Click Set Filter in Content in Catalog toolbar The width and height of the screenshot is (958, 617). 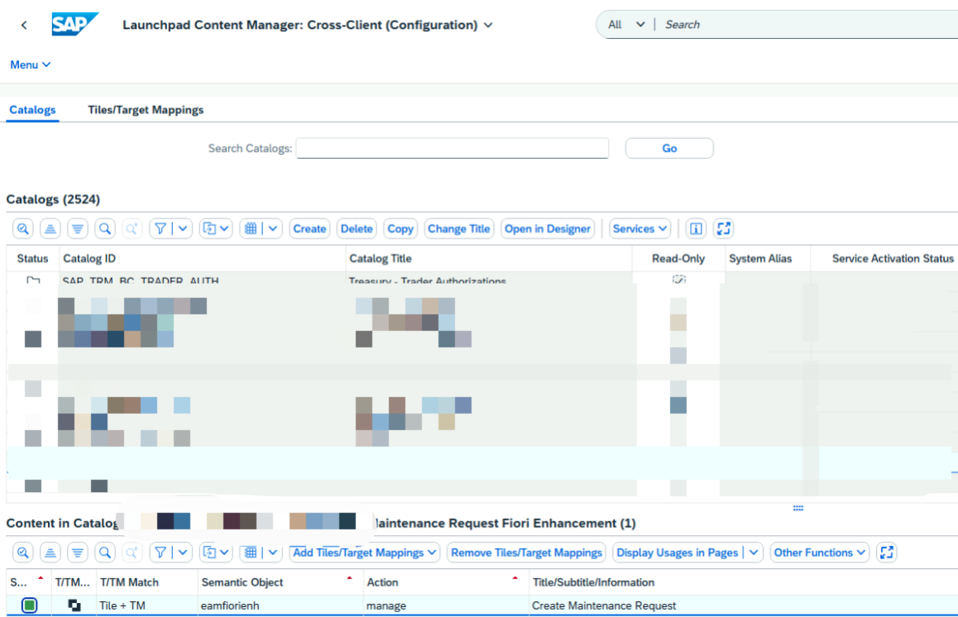[160, 552]
